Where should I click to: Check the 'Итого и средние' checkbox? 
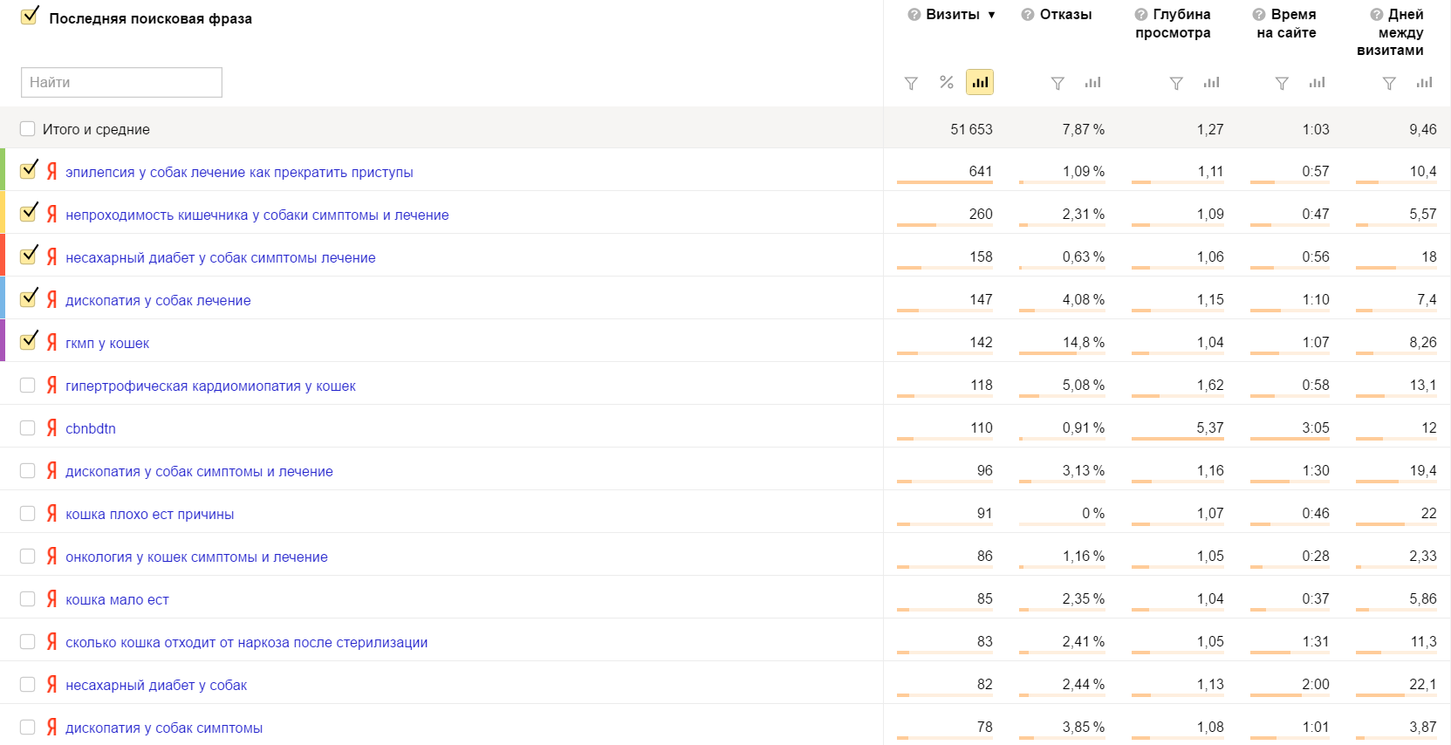tap(28, 129)
